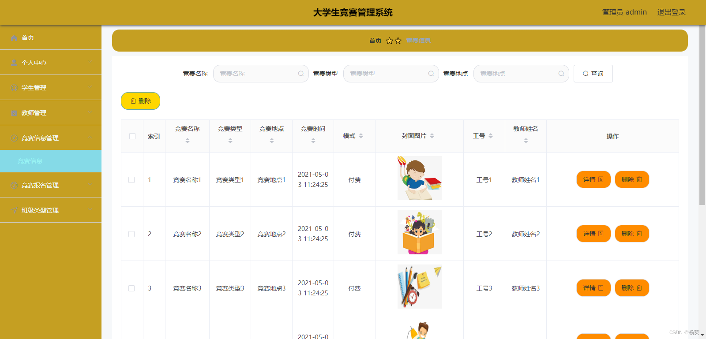
Task: Click the 查询 search button
Action: (593, 74)
